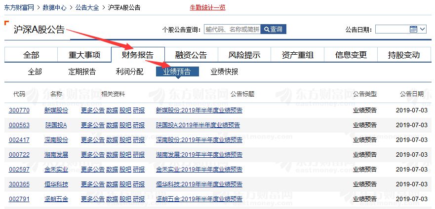Click the 公告标题 column header
Image resolution: width=435 pixels, height=209 pixels.
(x=242, y=94)
